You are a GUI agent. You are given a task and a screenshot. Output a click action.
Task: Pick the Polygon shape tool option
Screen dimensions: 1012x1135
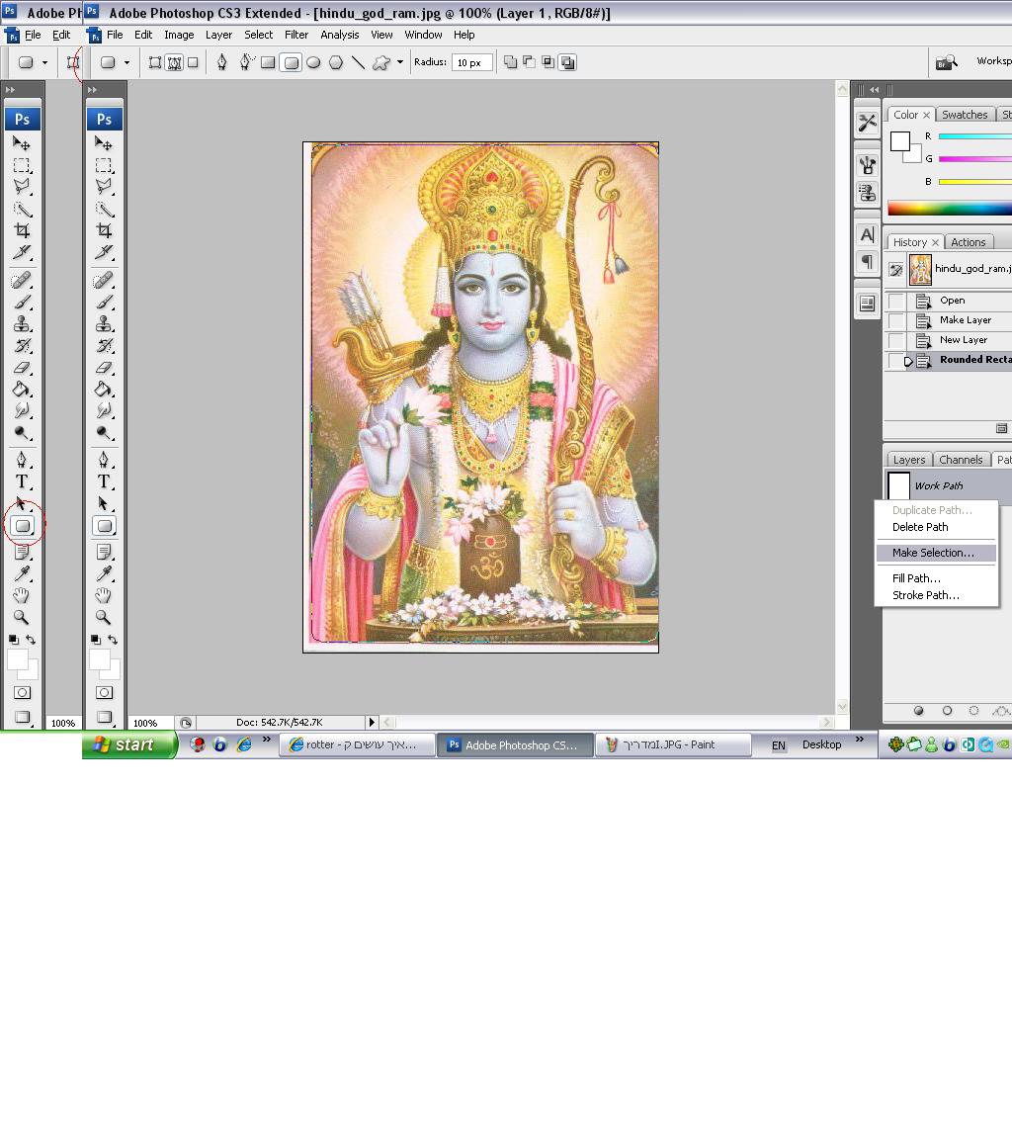tap(336, 62)
